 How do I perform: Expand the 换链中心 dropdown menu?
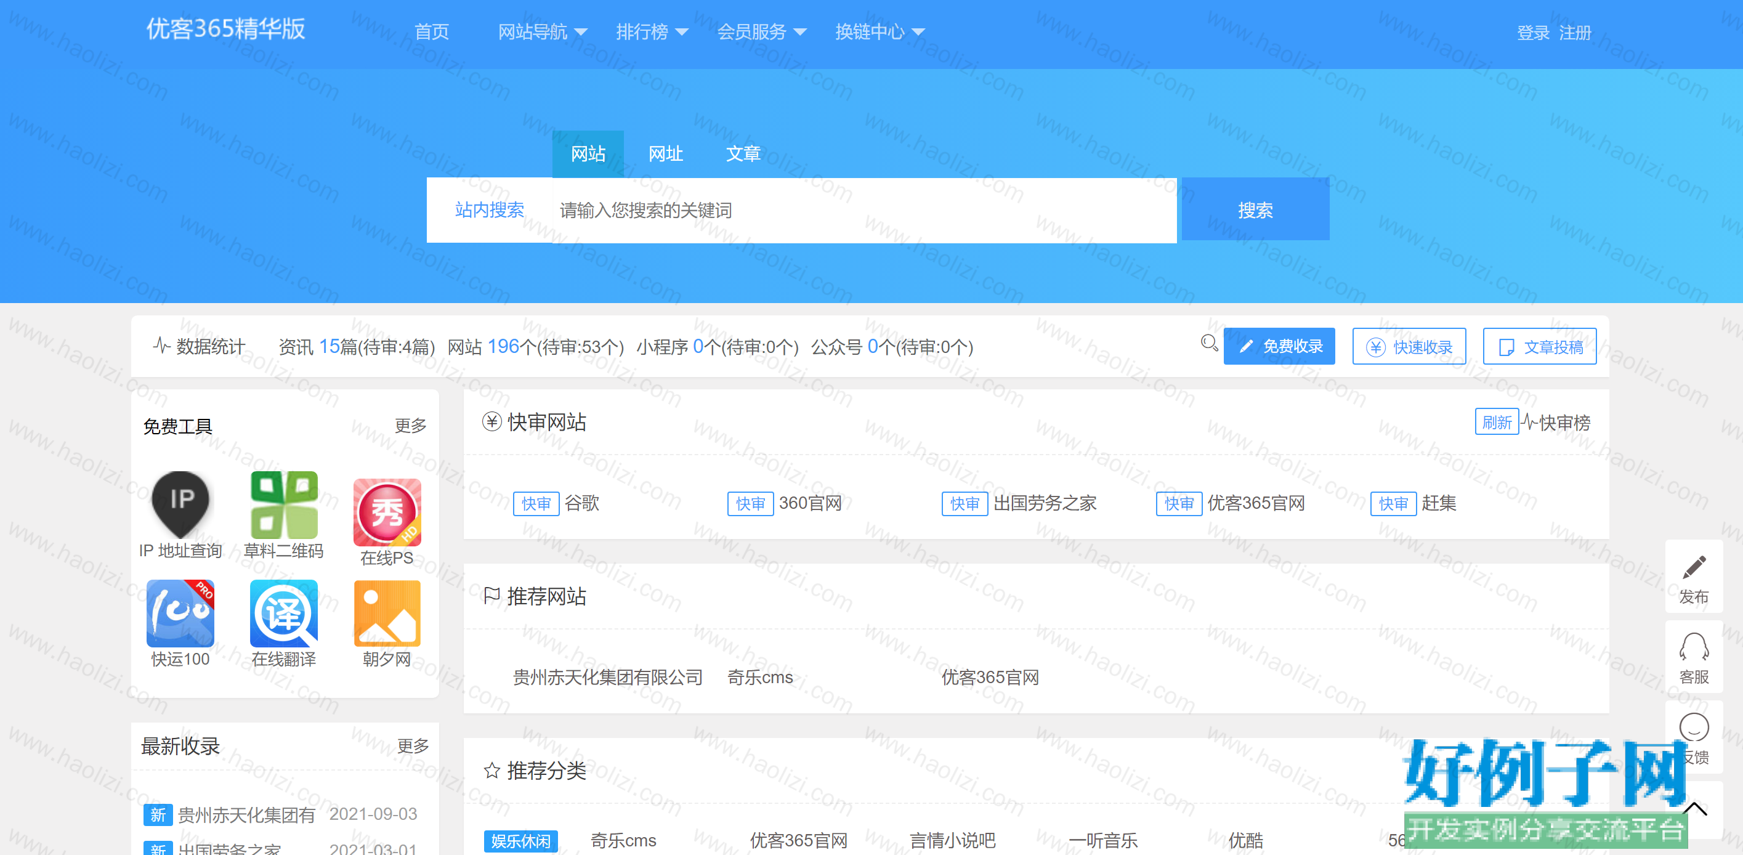point(880,32)
